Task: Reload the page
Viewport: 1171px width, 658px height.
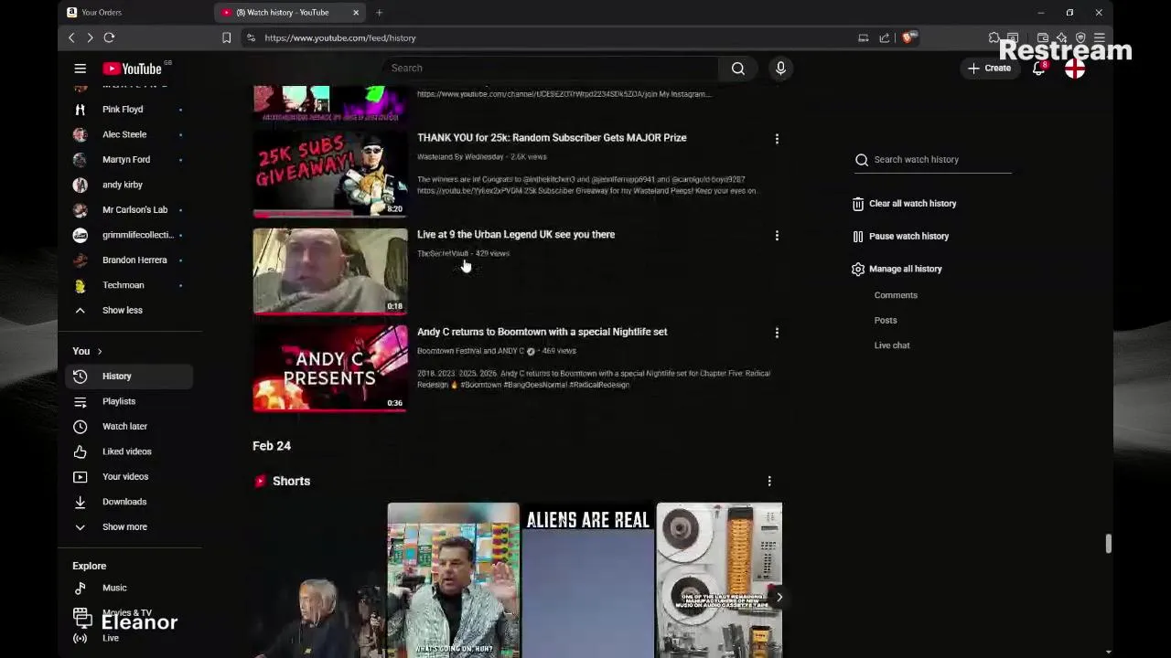Action: click(109, 37)
